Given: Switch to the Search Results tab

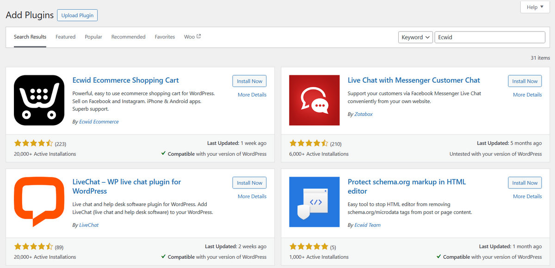Looking at the screenshot, I should 30,37.
